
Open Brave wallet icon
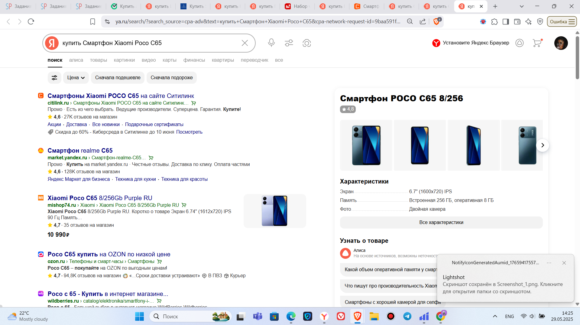point(517,21)
